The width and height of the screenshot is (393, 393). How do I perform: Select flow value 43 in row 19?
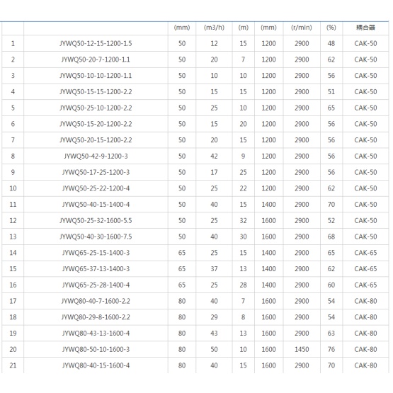(x=214, y=334)
